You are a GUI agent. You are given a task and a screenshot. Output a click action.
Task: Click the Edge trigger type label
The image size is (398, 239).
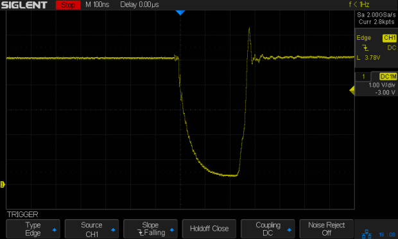pyautogui.click(x=363, y=38)
